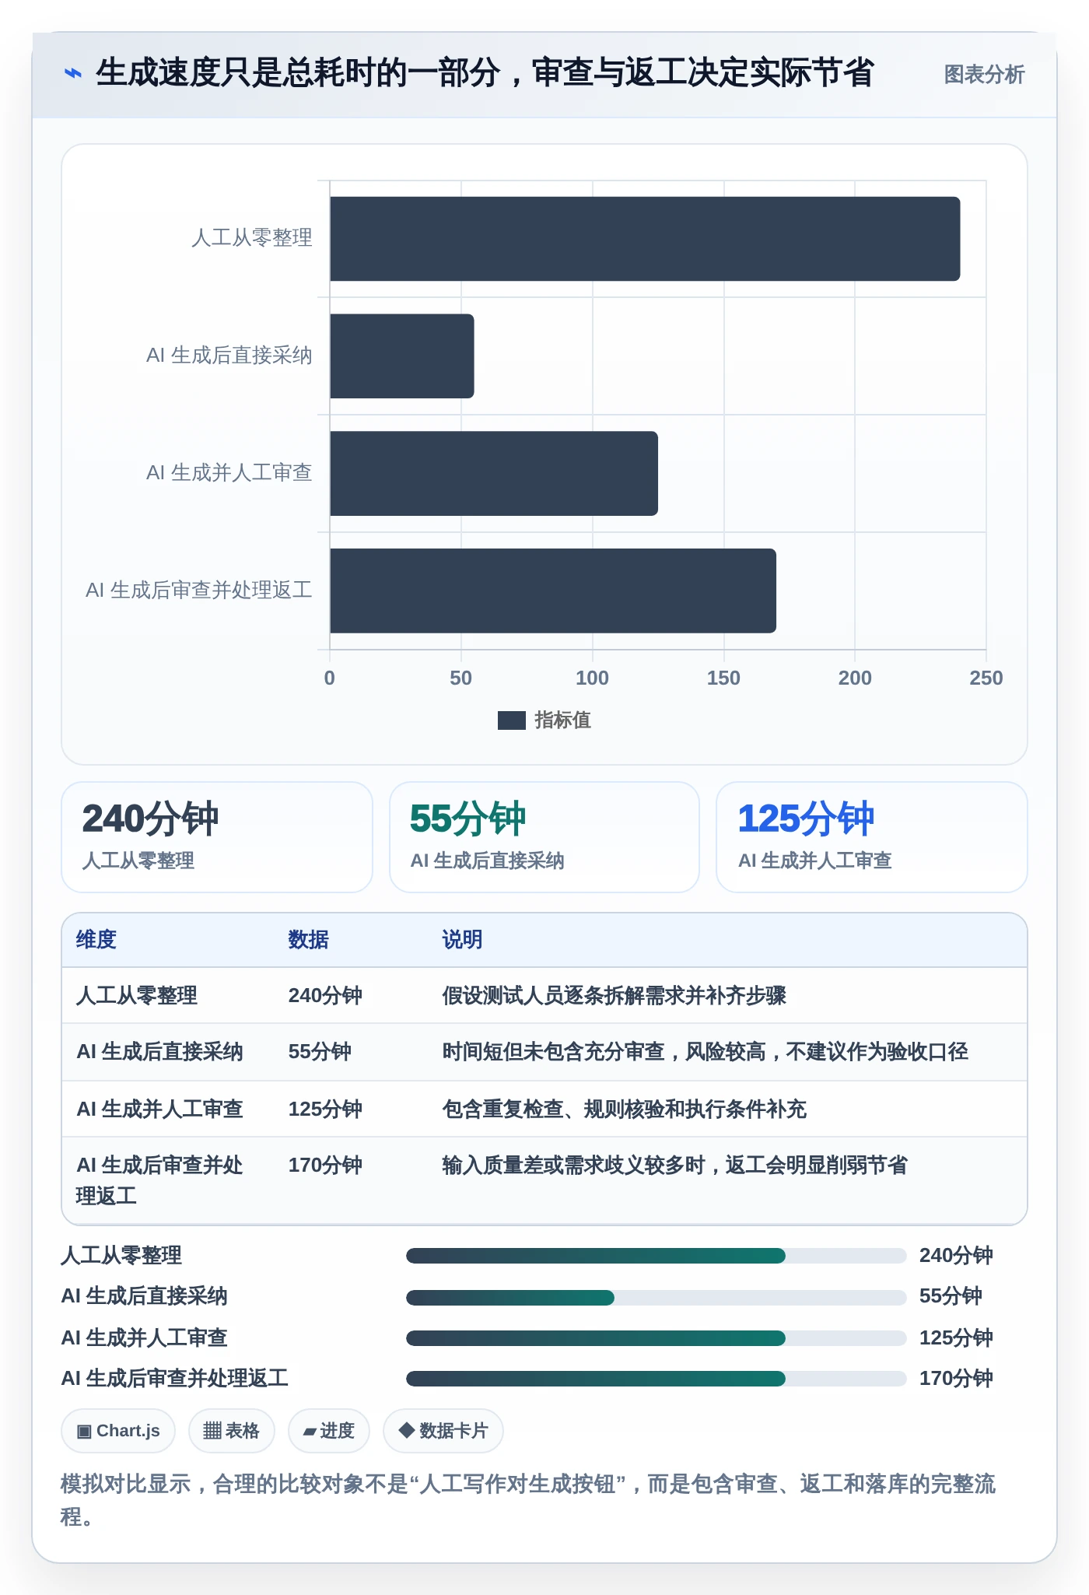Click the 进度 tag chip
This screenshot has width=1089, height=1595.
click(x=329, y=1431)
